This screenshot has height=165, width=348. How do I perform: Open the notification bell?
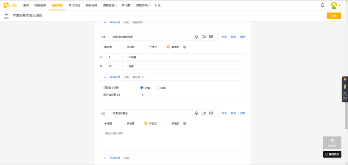pos(322,5)
